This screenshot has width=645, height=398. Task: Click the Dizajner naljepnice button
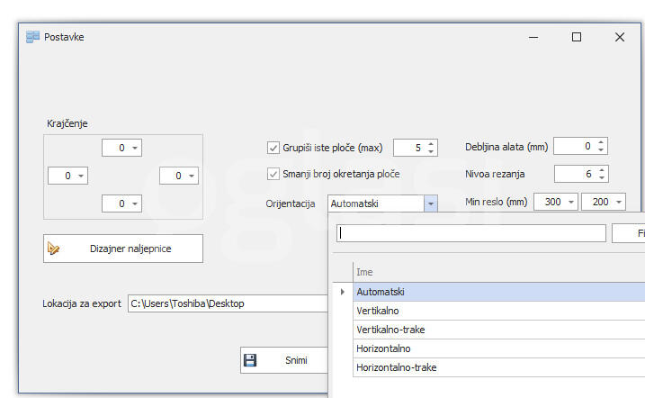tap(123, 249)
